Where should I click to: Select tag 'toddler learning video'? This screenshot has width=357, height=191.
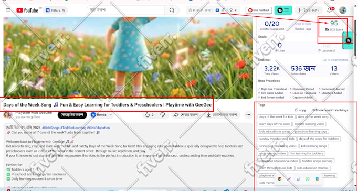tap(309, 124)
